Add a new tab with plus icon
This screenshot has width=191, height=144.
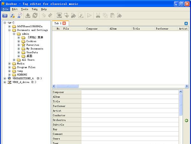tap(186, 23)
